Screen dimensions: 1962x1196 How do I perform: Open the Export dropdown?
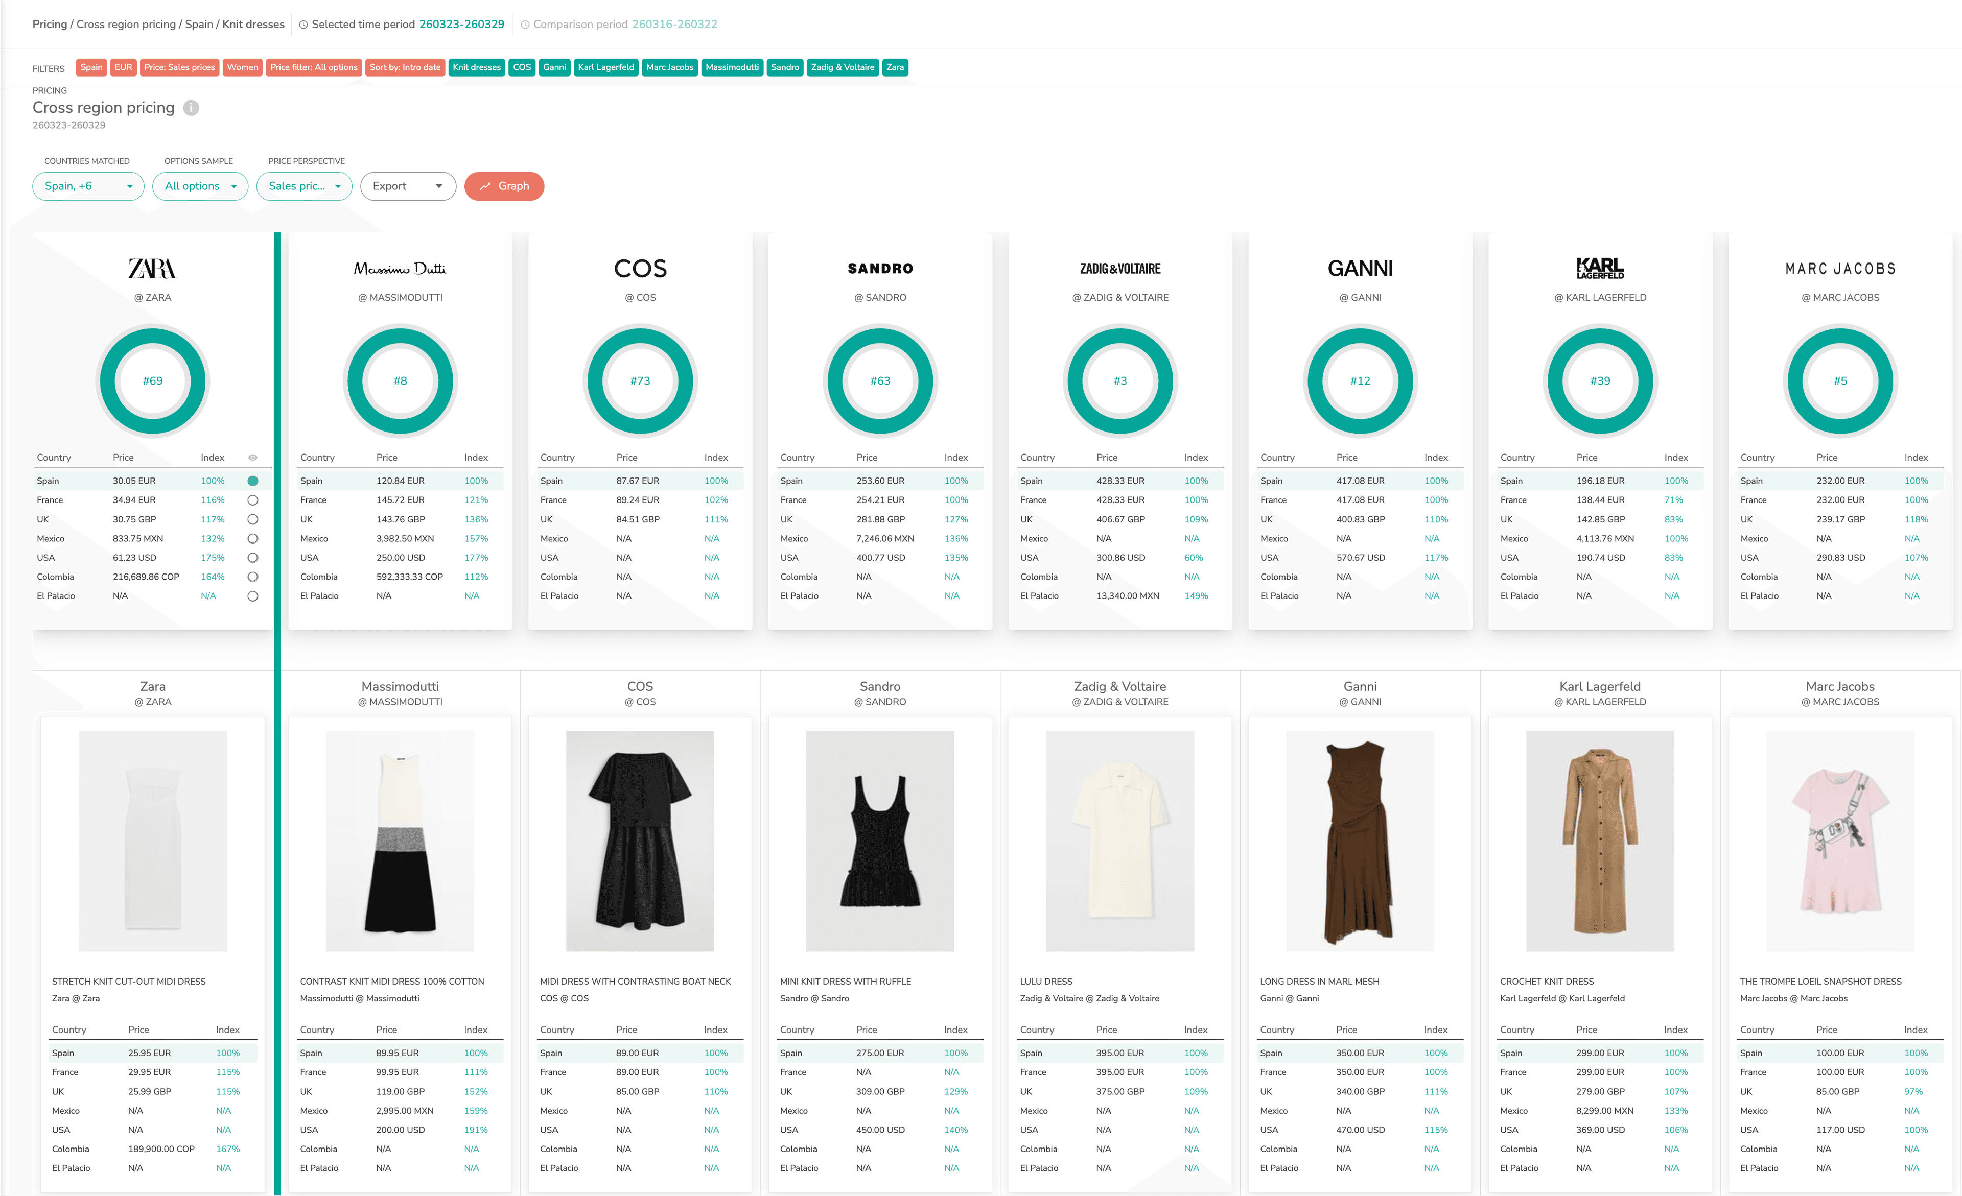pos(408,186)
